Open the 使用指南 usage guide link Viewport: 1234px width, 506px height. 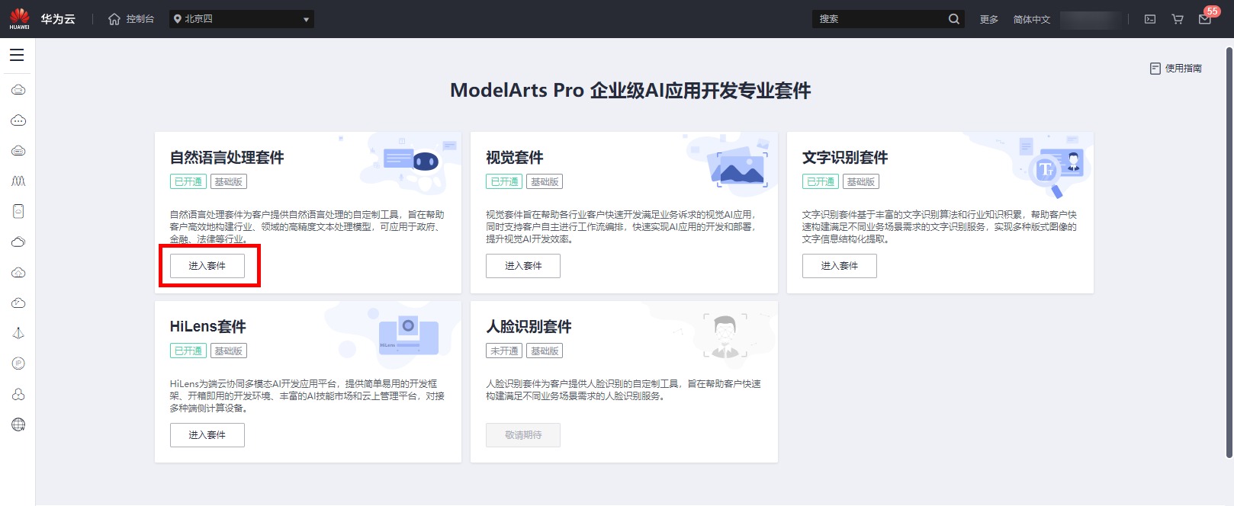point(1176,69)
